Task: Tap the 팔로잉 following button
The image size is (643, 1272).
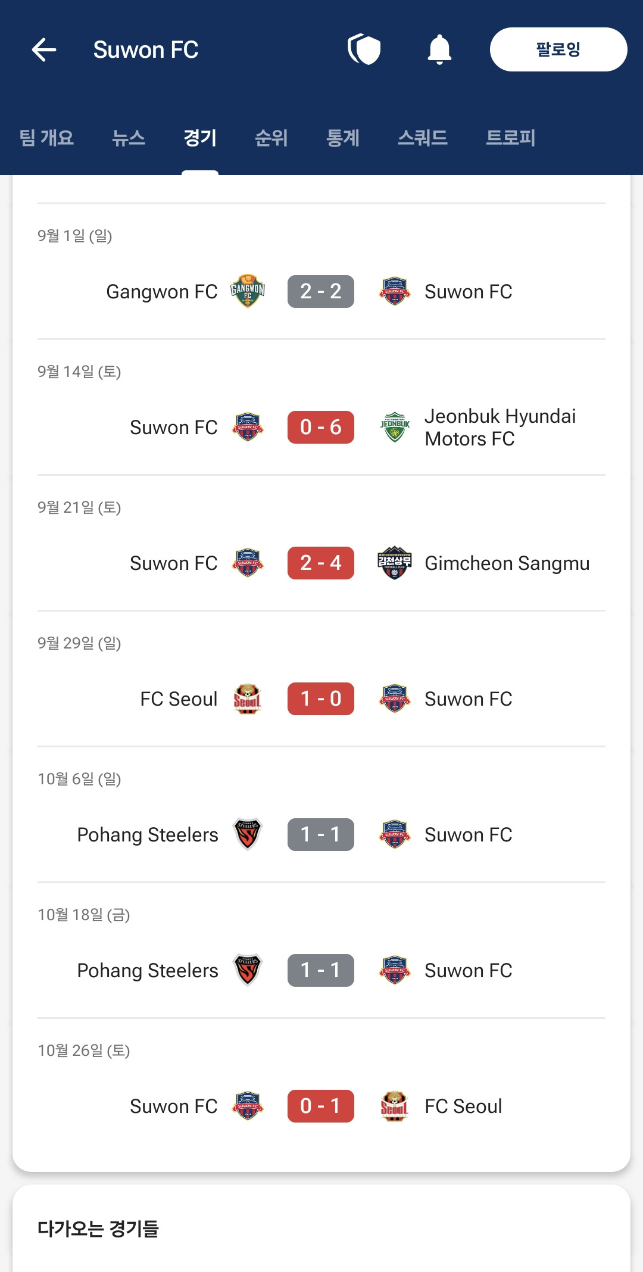Action: coord(557,50)
